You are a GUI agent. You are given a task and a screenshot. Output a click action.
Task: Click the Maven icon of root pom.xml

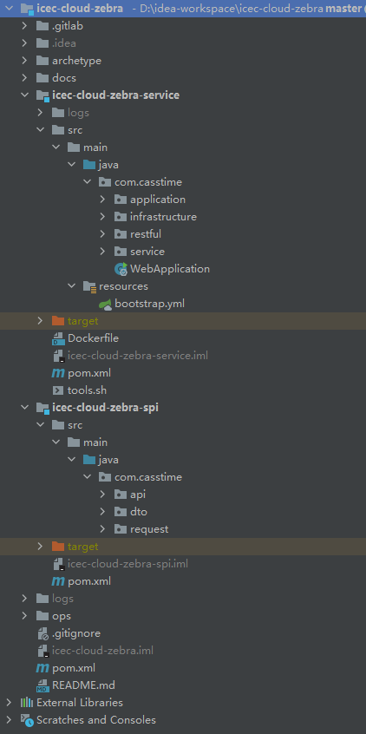42,668
